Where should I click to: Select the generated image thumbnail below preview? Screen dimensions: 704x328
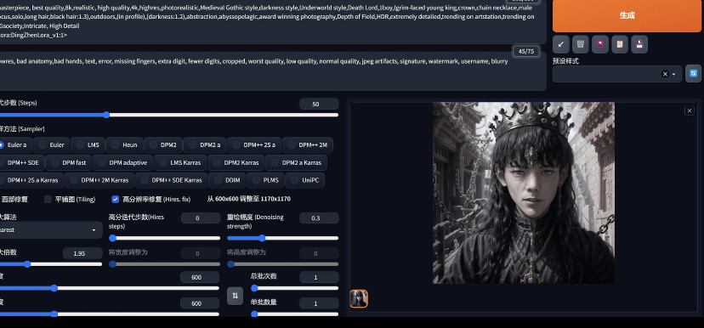point(359,299)
